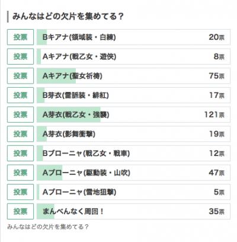This screenshot has height=242, width=237.
Task: Vote for Aキアナ(聖女祈祷)
Action: pyautogui.click(x=20, y=76)
